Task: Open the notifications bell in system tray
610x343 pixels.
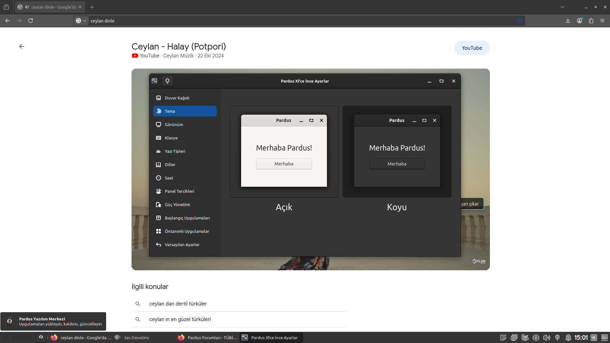Action: click(x=568, y=338)
